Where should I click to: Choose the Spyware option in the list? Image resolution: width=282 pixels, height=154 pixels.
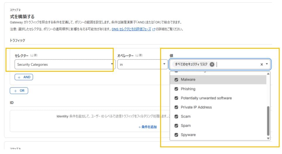coord(188,135)
